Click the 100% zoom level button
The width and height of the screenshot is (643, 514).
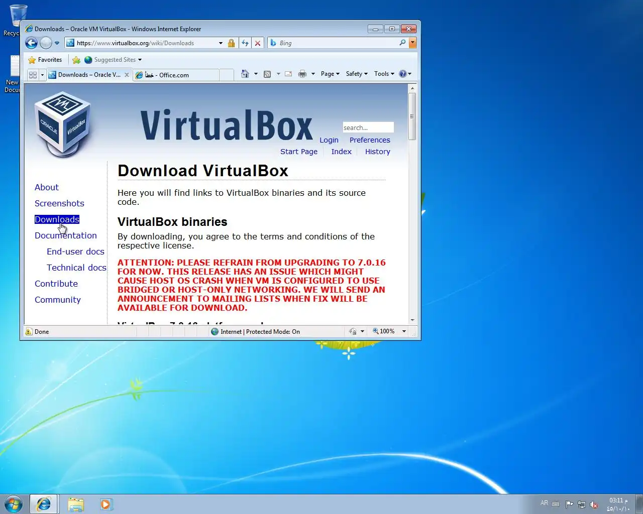tap(384, 331)
